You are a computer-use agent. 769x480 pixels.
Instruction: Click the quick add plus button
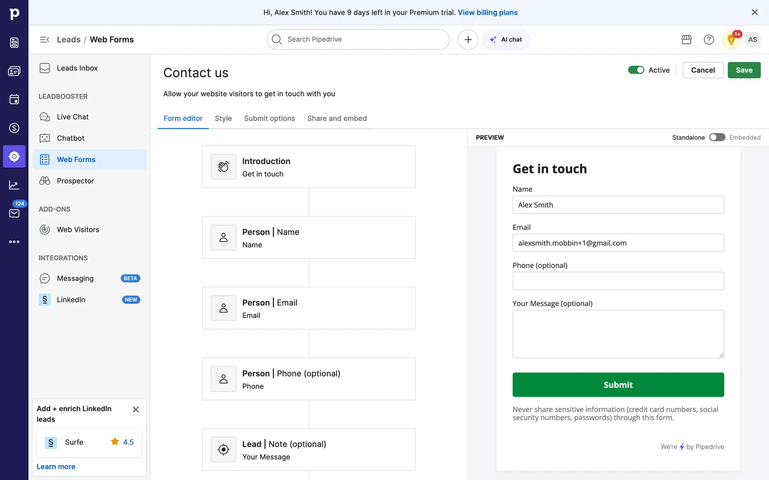(x=468, y=40)
